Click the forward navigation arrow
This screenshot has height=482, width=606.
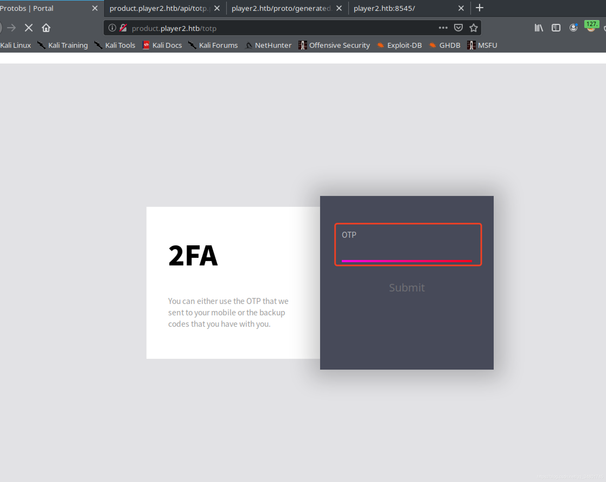pyautogui.click(x=11, y=28)
